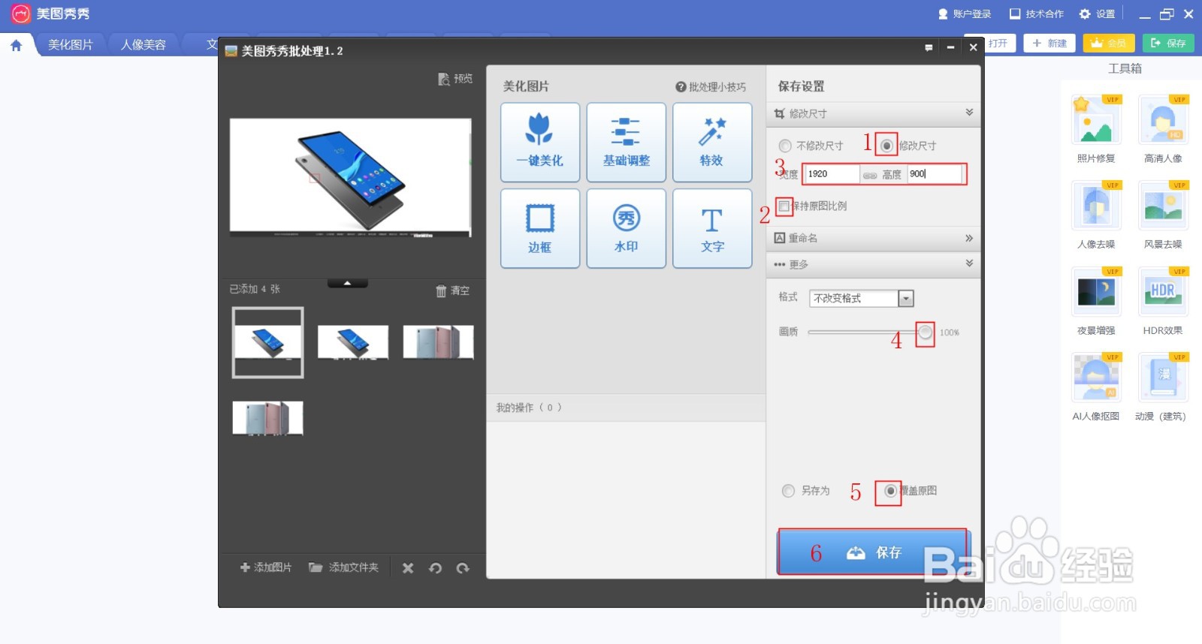Click the X delete image icon in the bottom toolbar

point(408,568)
